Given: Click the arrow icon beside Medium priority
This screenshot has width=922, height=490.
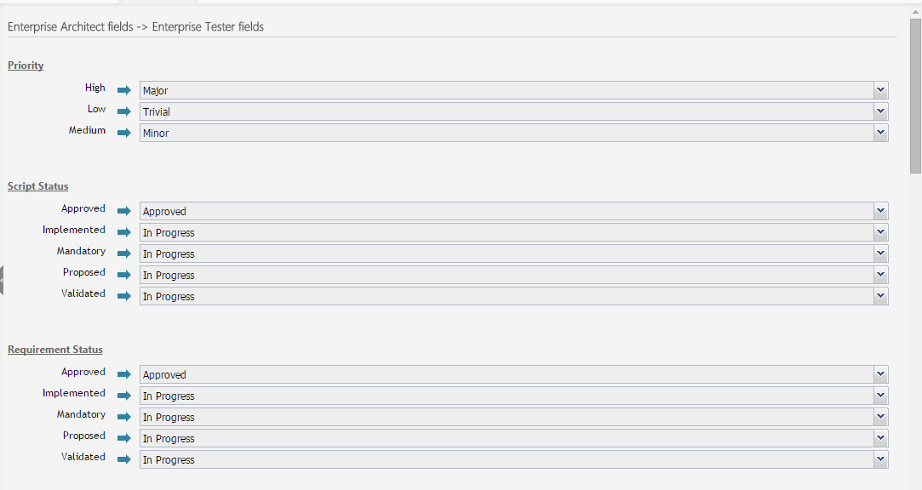Looking at the screenshot, I should coord(123,133).
